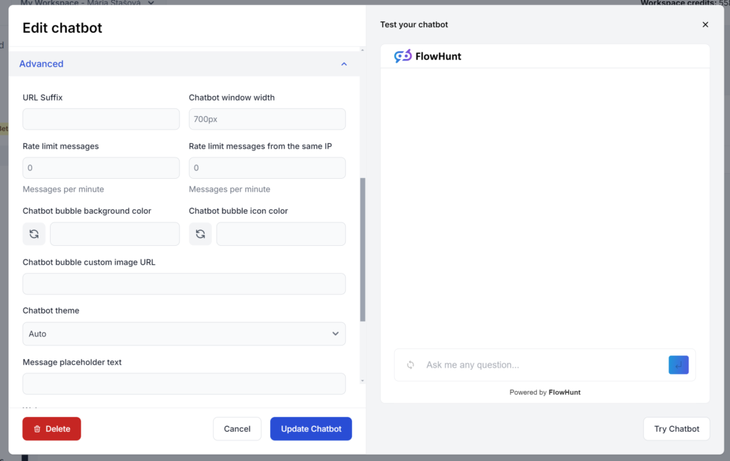Click the Ask me any question input
This screenshot has width=730, height=461.
point(542,365)
